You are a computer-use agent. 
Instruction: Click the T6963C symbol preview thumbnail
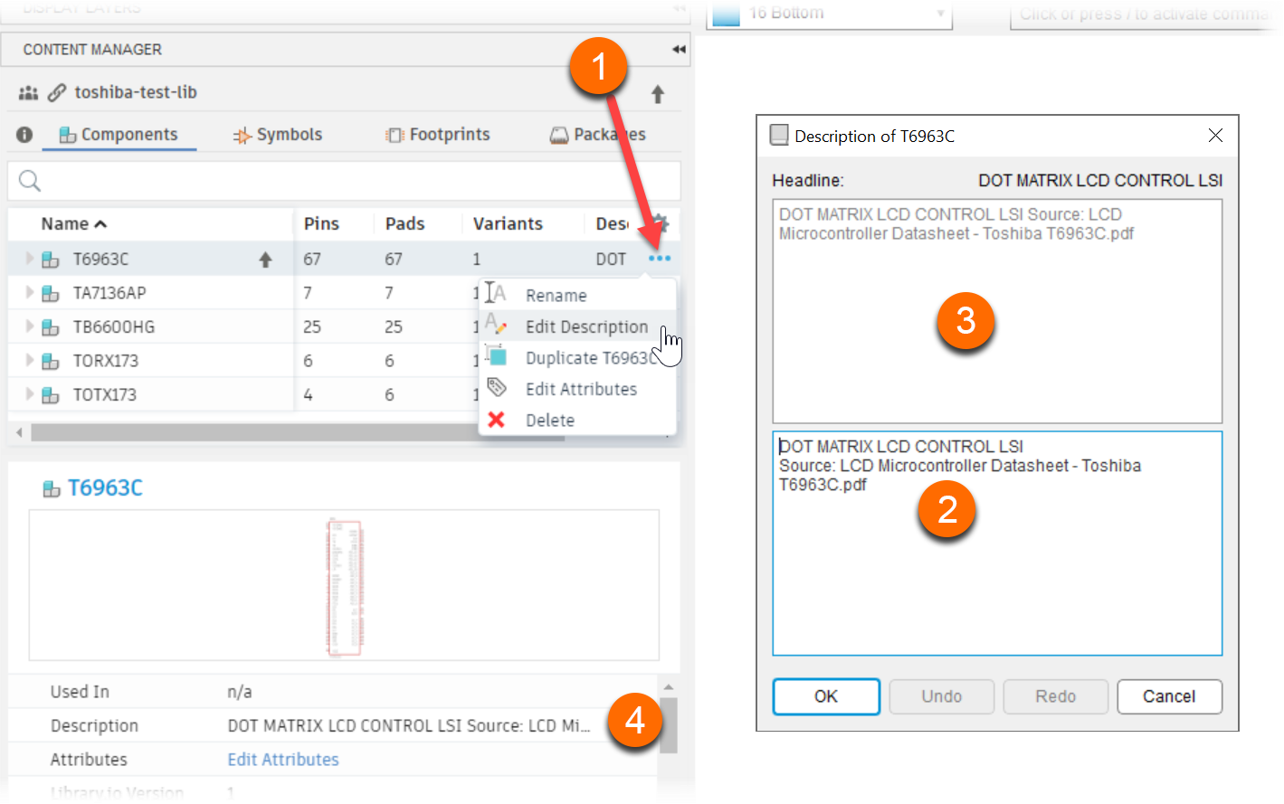click(x=344, y=586)
